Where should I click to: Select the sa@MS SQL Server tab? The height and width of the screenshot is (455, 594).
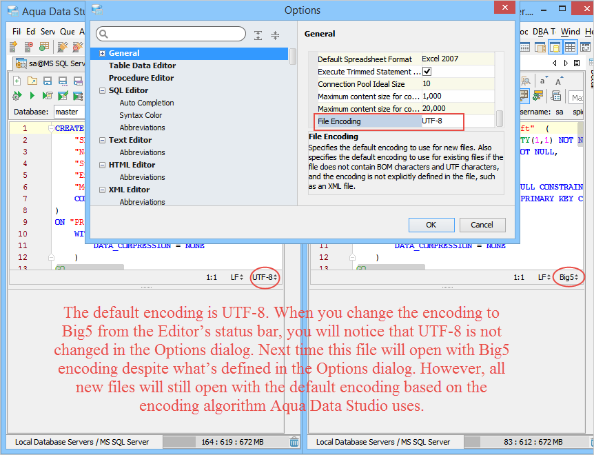pyautogui.click(x=50, y=63)
